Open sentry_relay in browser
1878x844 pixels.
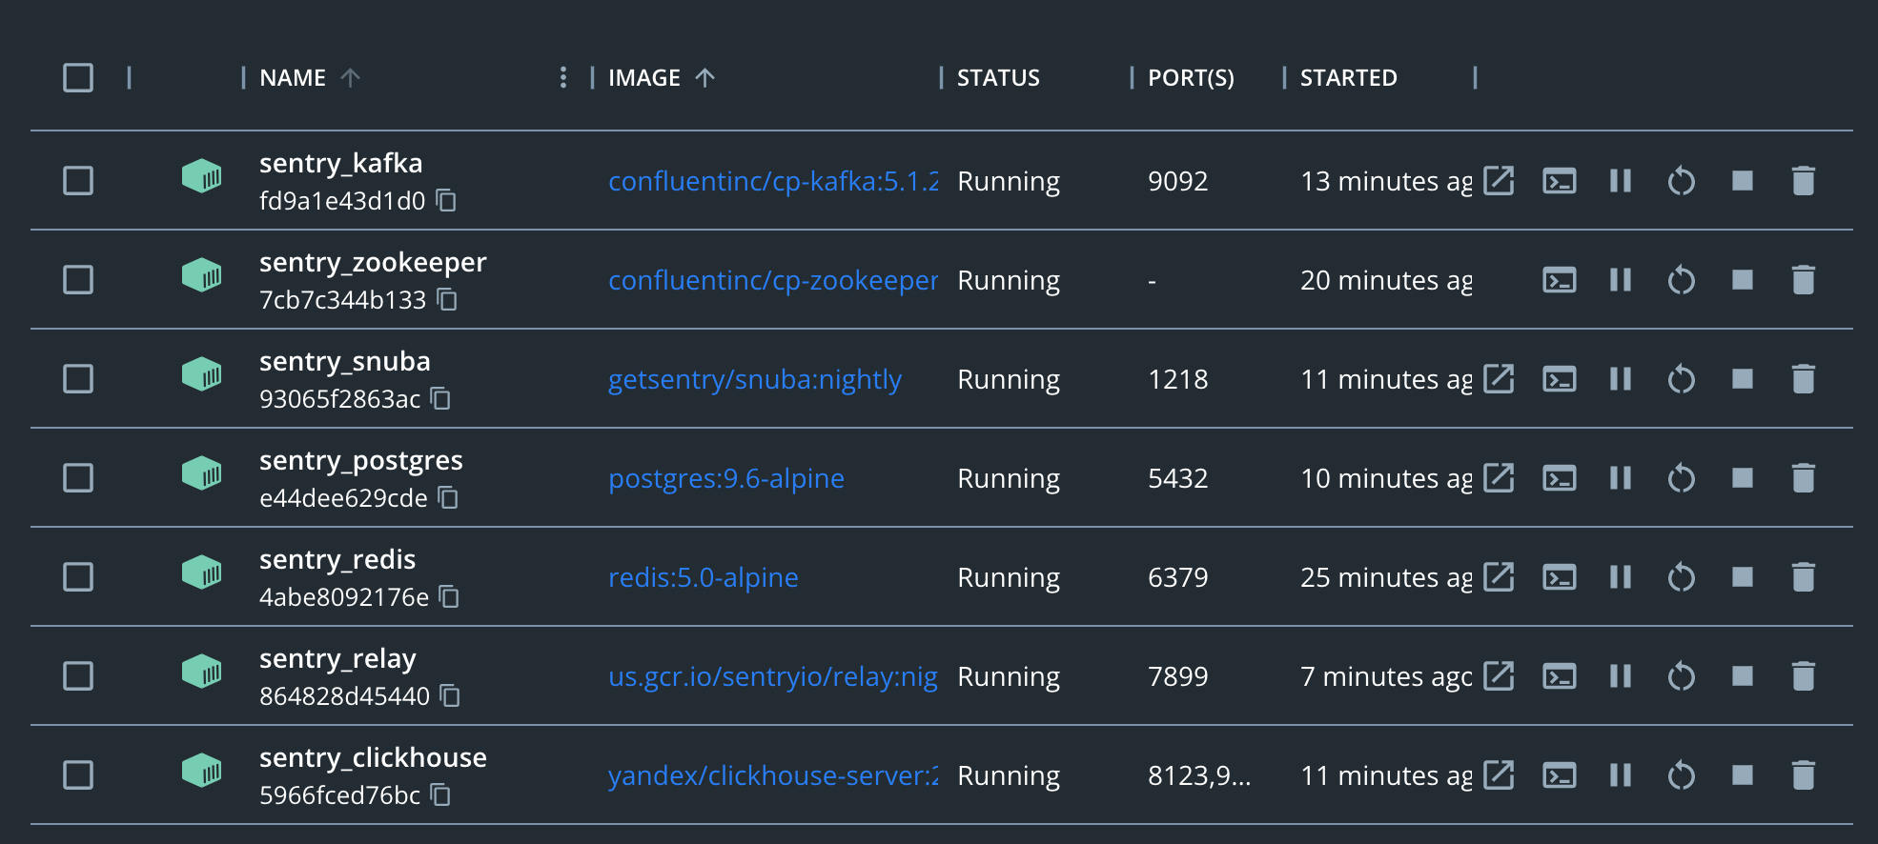pos(1499,675)
